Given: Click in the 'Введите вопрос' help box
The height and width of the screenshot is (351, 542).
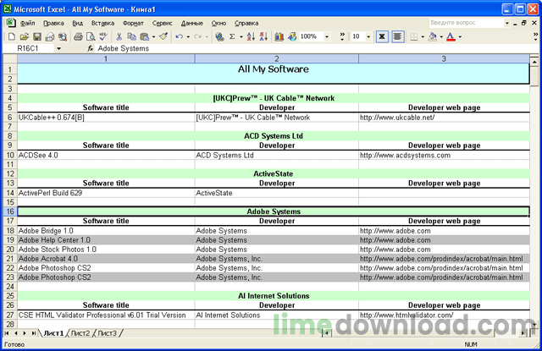Looking at the screenshot, I should pyautogui.click(x=466, y=23).
